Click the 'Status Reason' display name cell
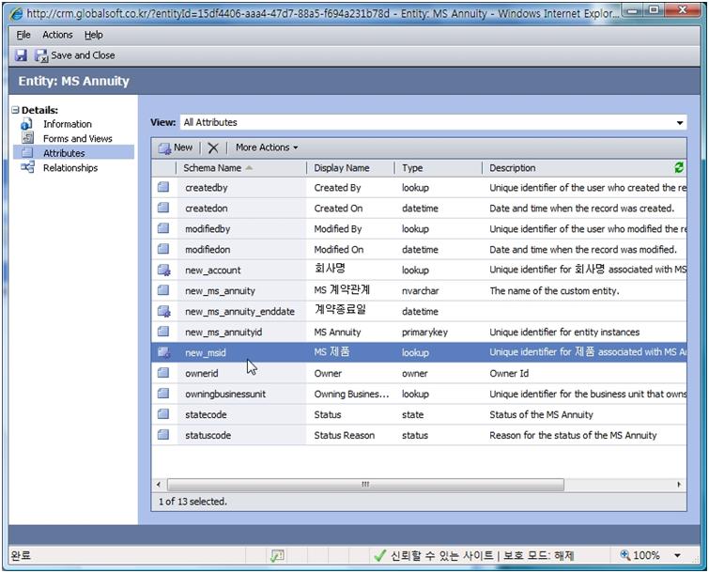 (344, 436)
